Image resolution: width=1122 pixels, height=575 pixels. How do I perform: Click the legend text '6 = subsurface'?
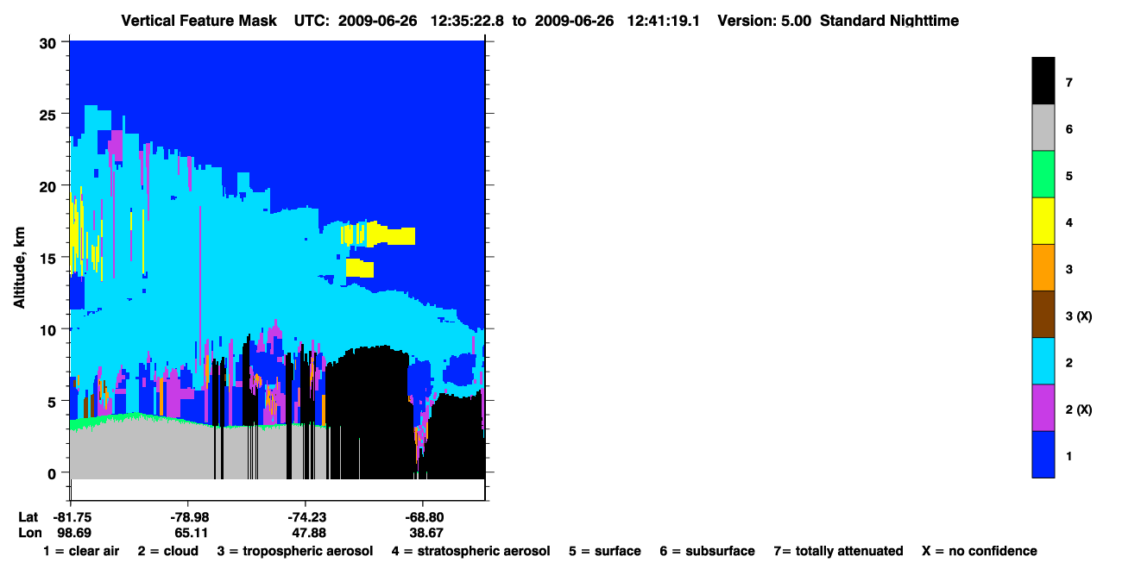tap(707, 551)
